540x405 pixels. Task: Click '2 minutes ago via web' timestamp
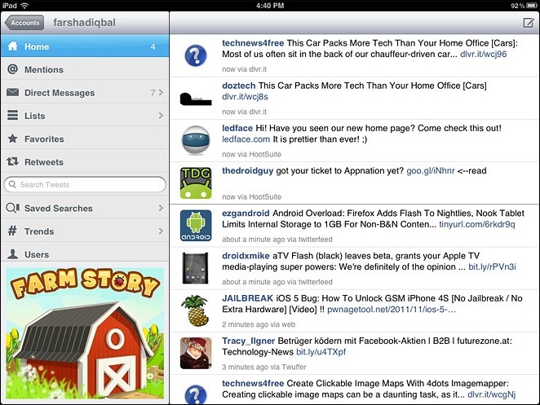(259, 324)
